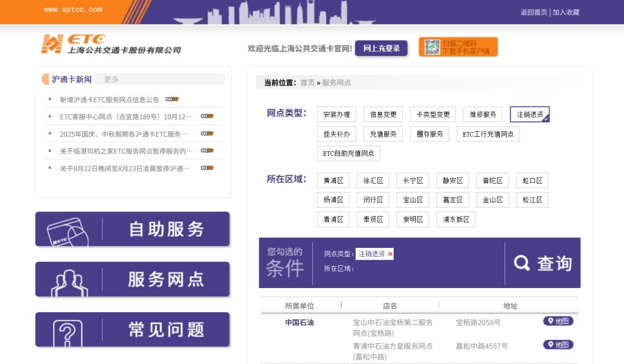Click the ETC company logo
The width and height of the screenshot is (624, 364).
pos(111,44)
